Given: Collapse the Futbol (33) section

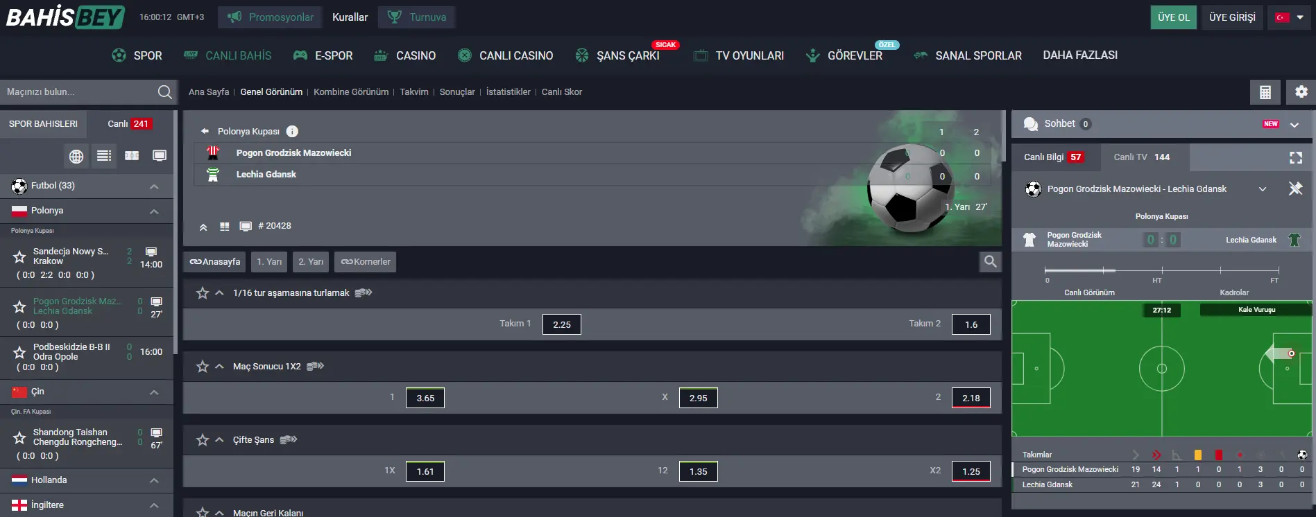Looking at the screenshot, I should click(x=154, y=186).
